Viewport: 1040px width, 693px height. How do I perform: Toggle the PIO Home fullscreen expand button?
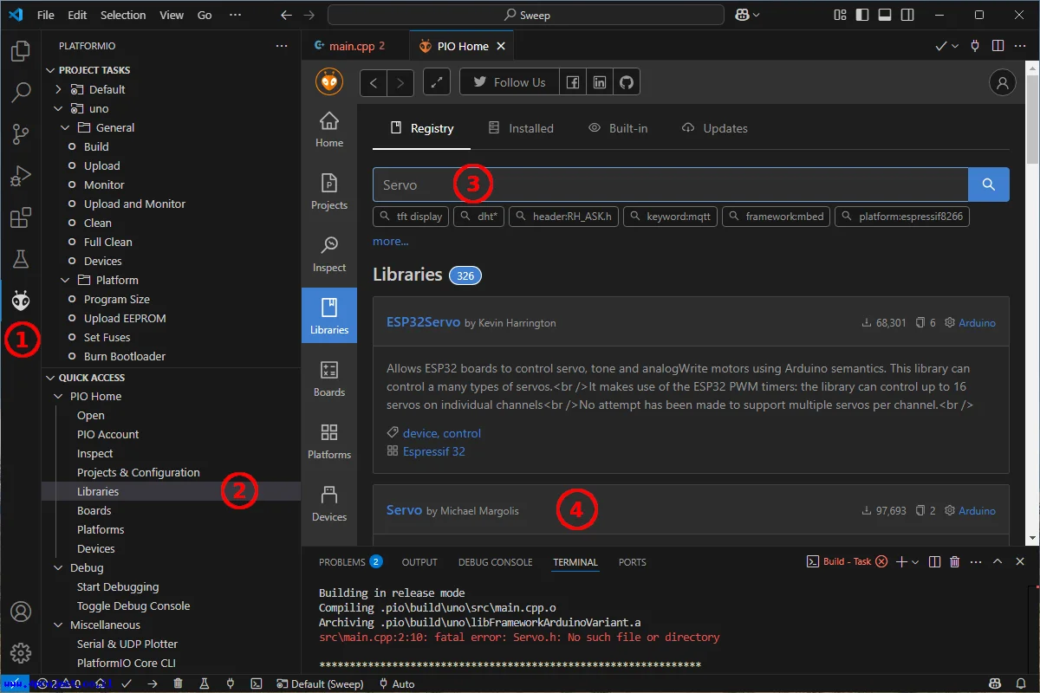click(x=437, y=82)
